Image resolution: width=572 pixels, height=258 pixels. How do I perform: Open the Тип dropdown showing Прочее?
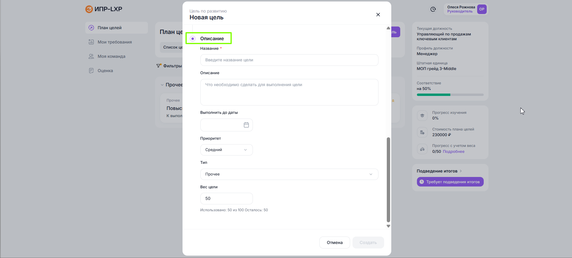289,174
